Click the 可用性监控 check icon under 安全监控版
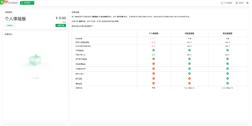252x126 pixels. (227, 50)
